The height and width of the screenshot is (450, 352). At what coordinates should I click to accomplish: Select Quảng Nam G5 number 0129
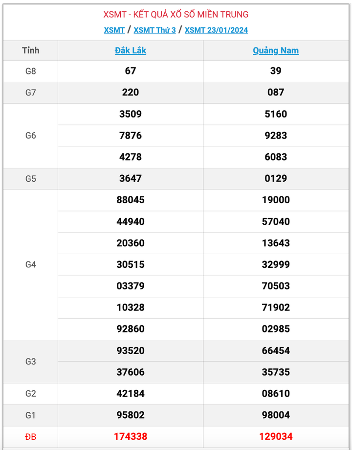click(x=276, y=178)
